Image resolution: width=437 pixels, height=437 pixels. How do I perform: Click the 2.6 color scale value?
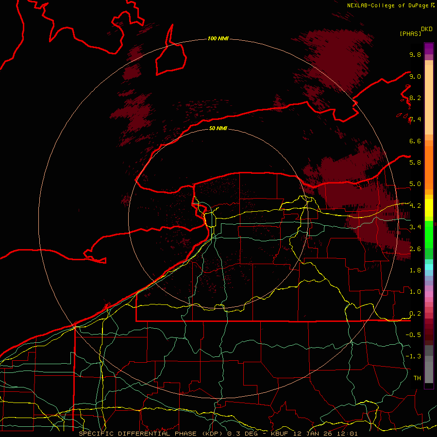coord(415,249)
